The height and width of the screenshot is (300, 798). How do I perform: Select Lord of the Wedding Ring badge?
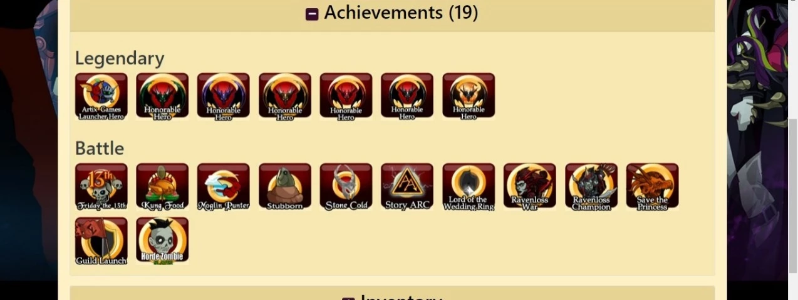(x=469, y=186)
